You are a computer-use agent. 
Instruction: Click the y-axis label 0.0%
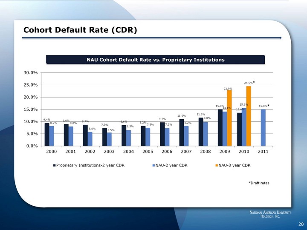[x=32, y=146]
